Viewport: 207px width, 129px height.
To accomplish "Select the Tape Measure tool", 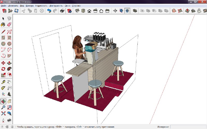I will (x=3, y=82).
